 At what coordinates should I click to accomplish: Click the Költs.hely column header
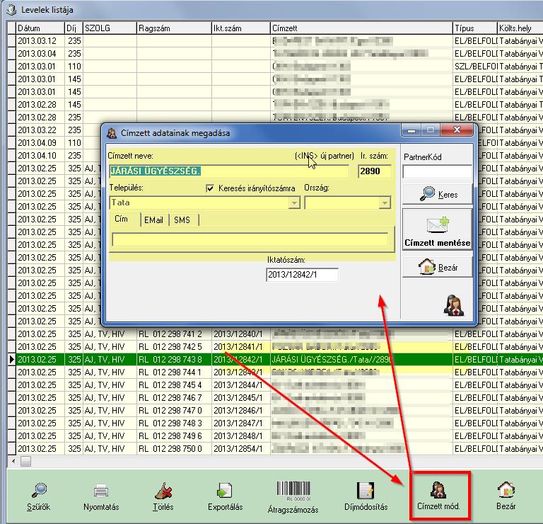tap(520, 28)
